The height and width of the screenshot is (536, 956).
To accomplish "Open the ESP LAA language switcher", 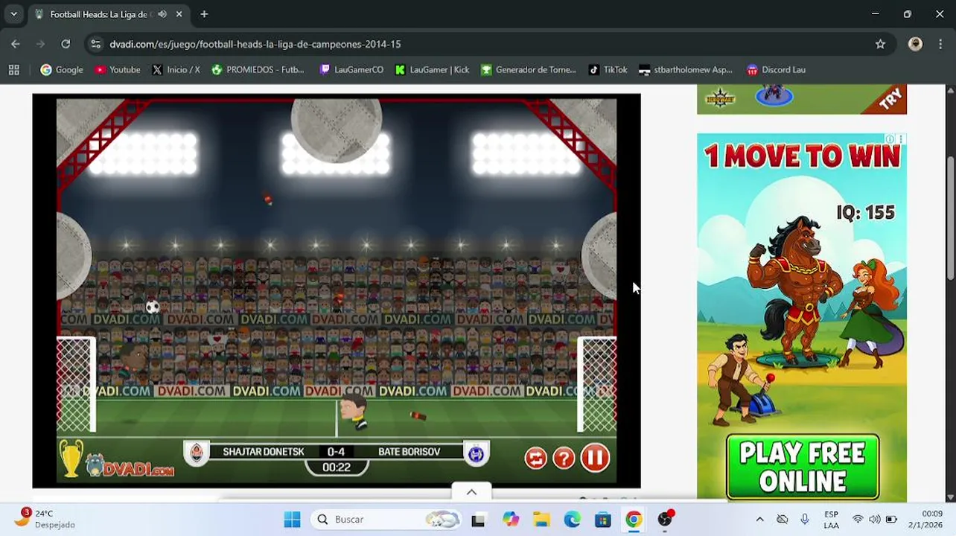I will pos(831,519).
